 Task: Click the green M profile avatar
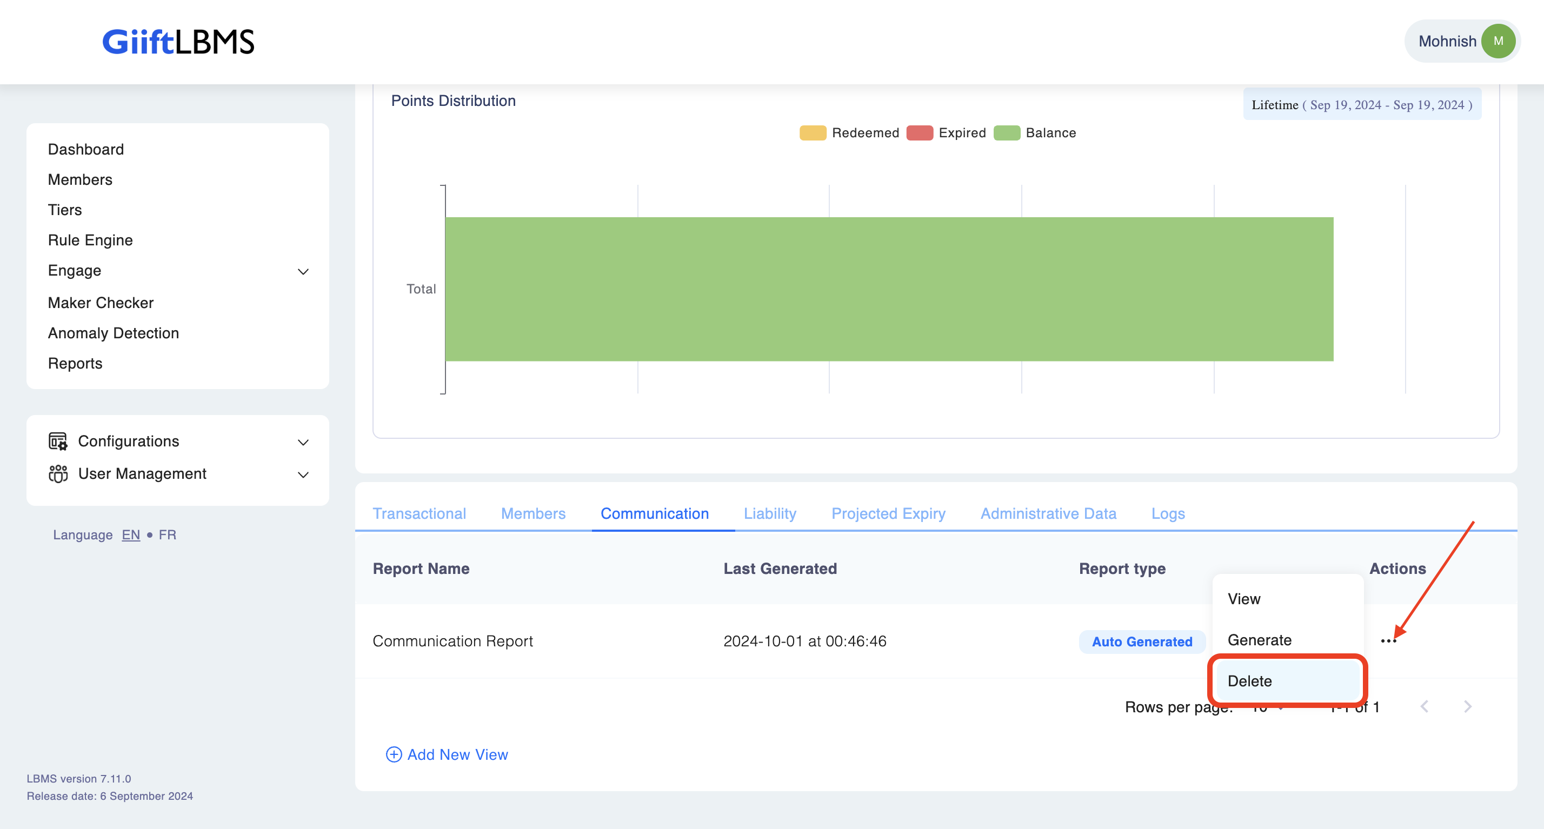coord(1498,41)
